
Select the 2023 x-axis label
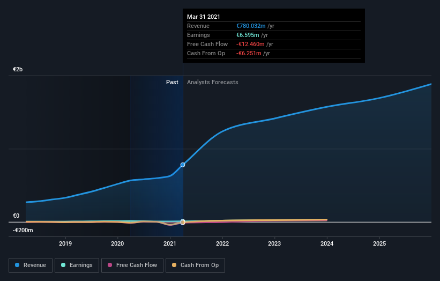point(274,243)
